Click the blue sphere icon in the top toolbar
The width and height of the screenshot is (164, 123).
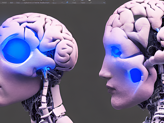click(x=67, y=3)
